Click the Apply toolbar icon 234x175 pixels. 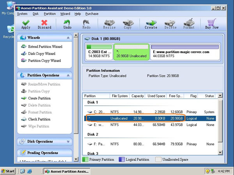click(26, 24)
